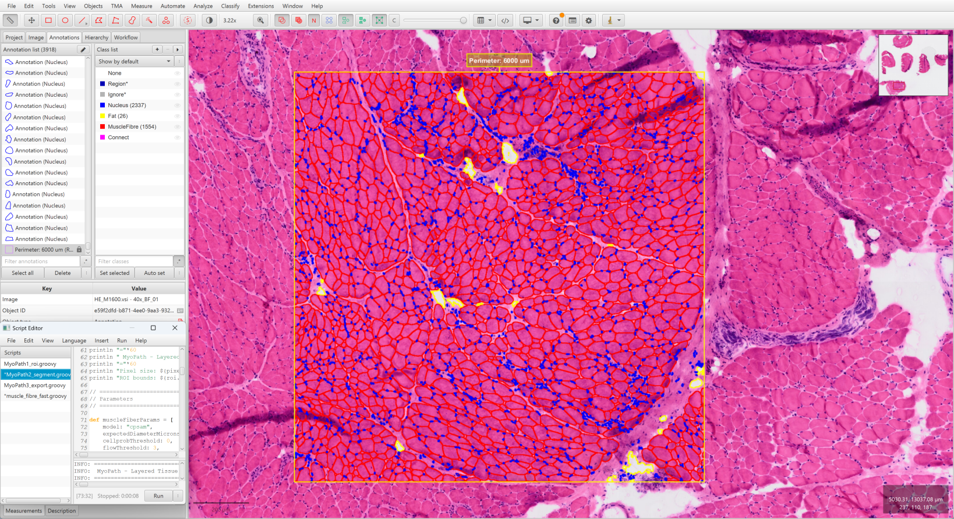Screen dimensions: 954x519
Task: Click the Delete annotations button
Action: pos(63,273)
